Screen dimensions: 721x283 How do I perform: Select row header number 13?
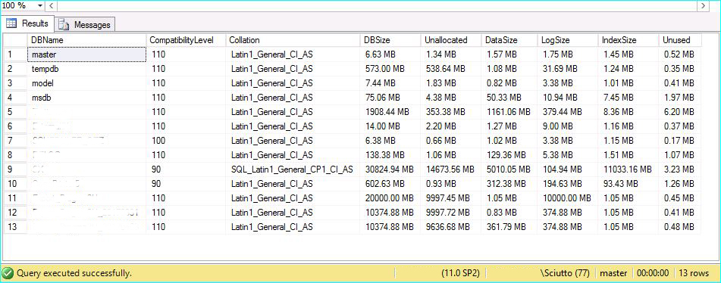pos(15,226)
